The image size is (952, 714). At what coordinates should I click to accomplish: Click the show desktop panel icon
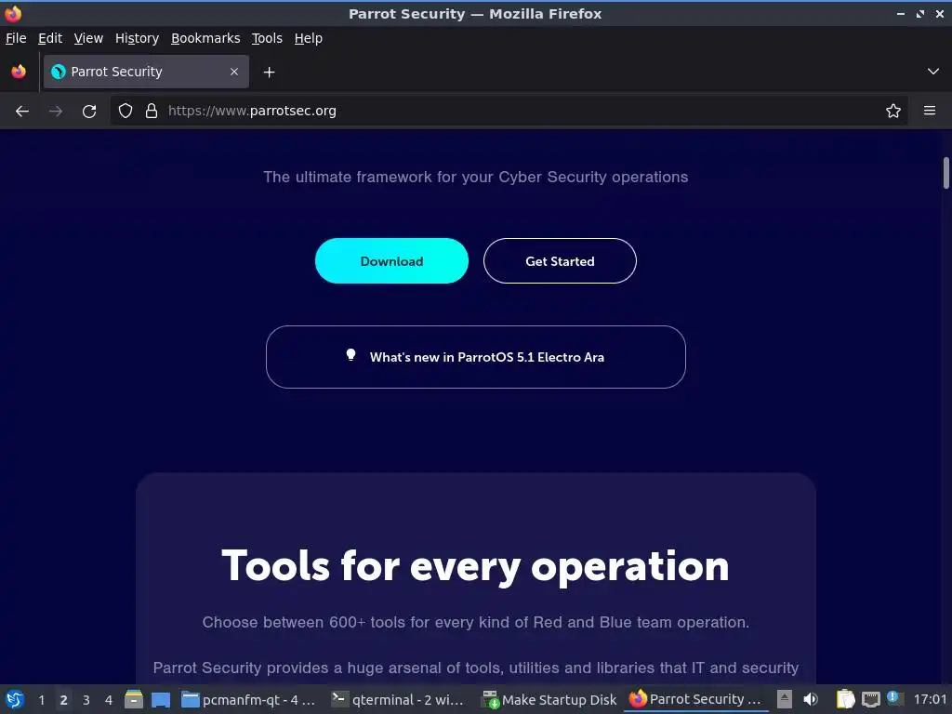(161, 700)
